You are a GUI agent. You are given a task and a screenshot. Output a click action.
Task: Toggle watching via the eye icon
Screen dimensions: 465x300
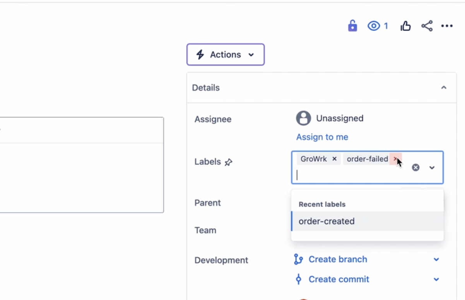(x=373, y=26)
